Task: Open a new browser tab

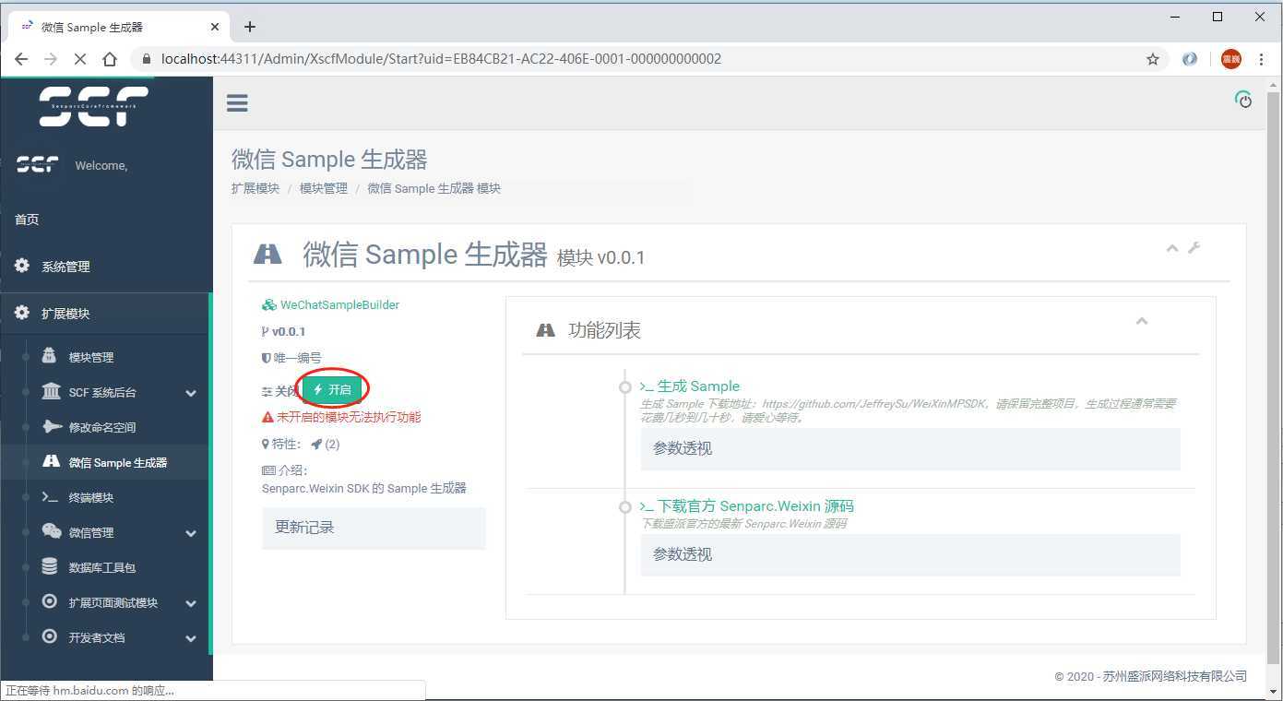Action: tap(250, 27)
